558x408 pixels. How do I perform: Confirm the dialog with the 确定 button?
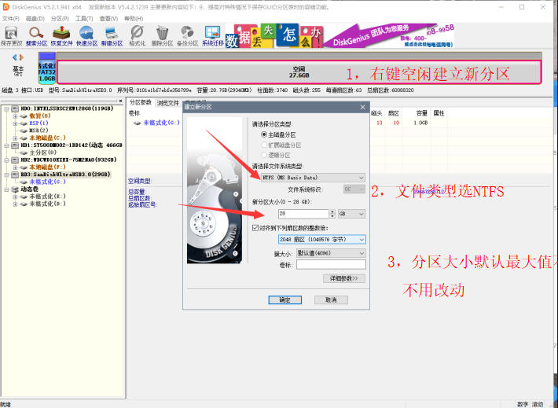click(285, 300)
